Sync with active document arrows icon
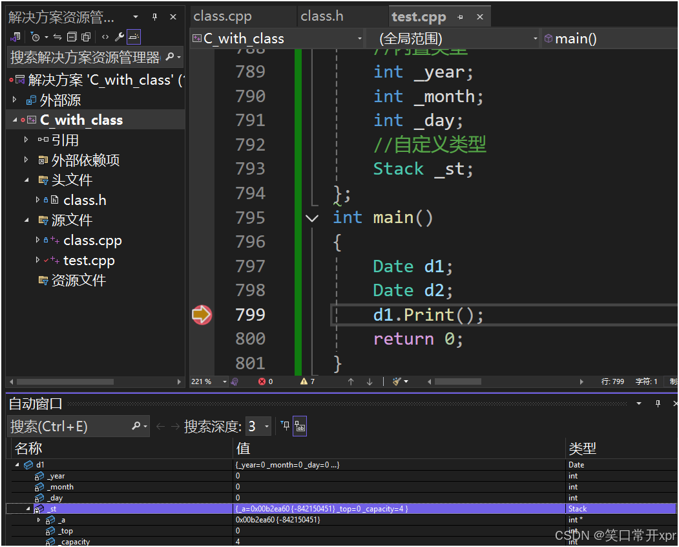 pos(57,38)
